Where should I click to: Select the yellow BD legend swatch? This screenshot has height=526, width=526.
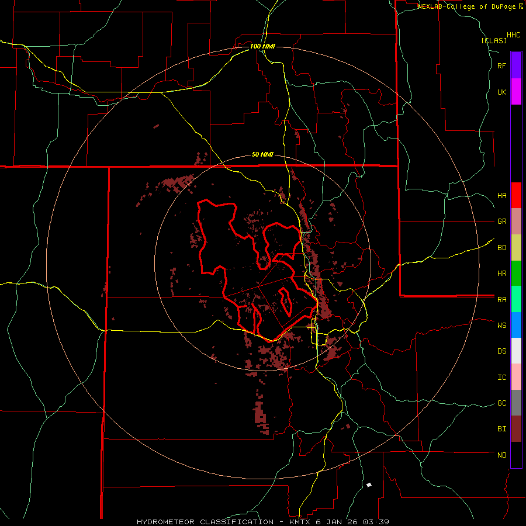(x=516, y=248)
